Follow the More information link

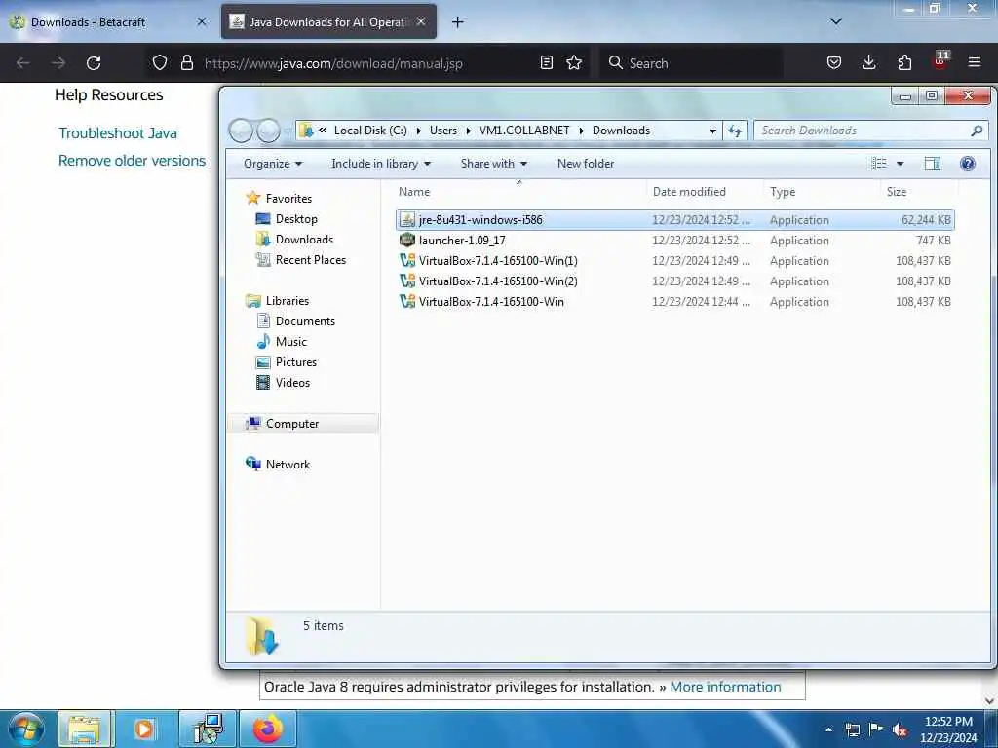click(x=725, y=687)
